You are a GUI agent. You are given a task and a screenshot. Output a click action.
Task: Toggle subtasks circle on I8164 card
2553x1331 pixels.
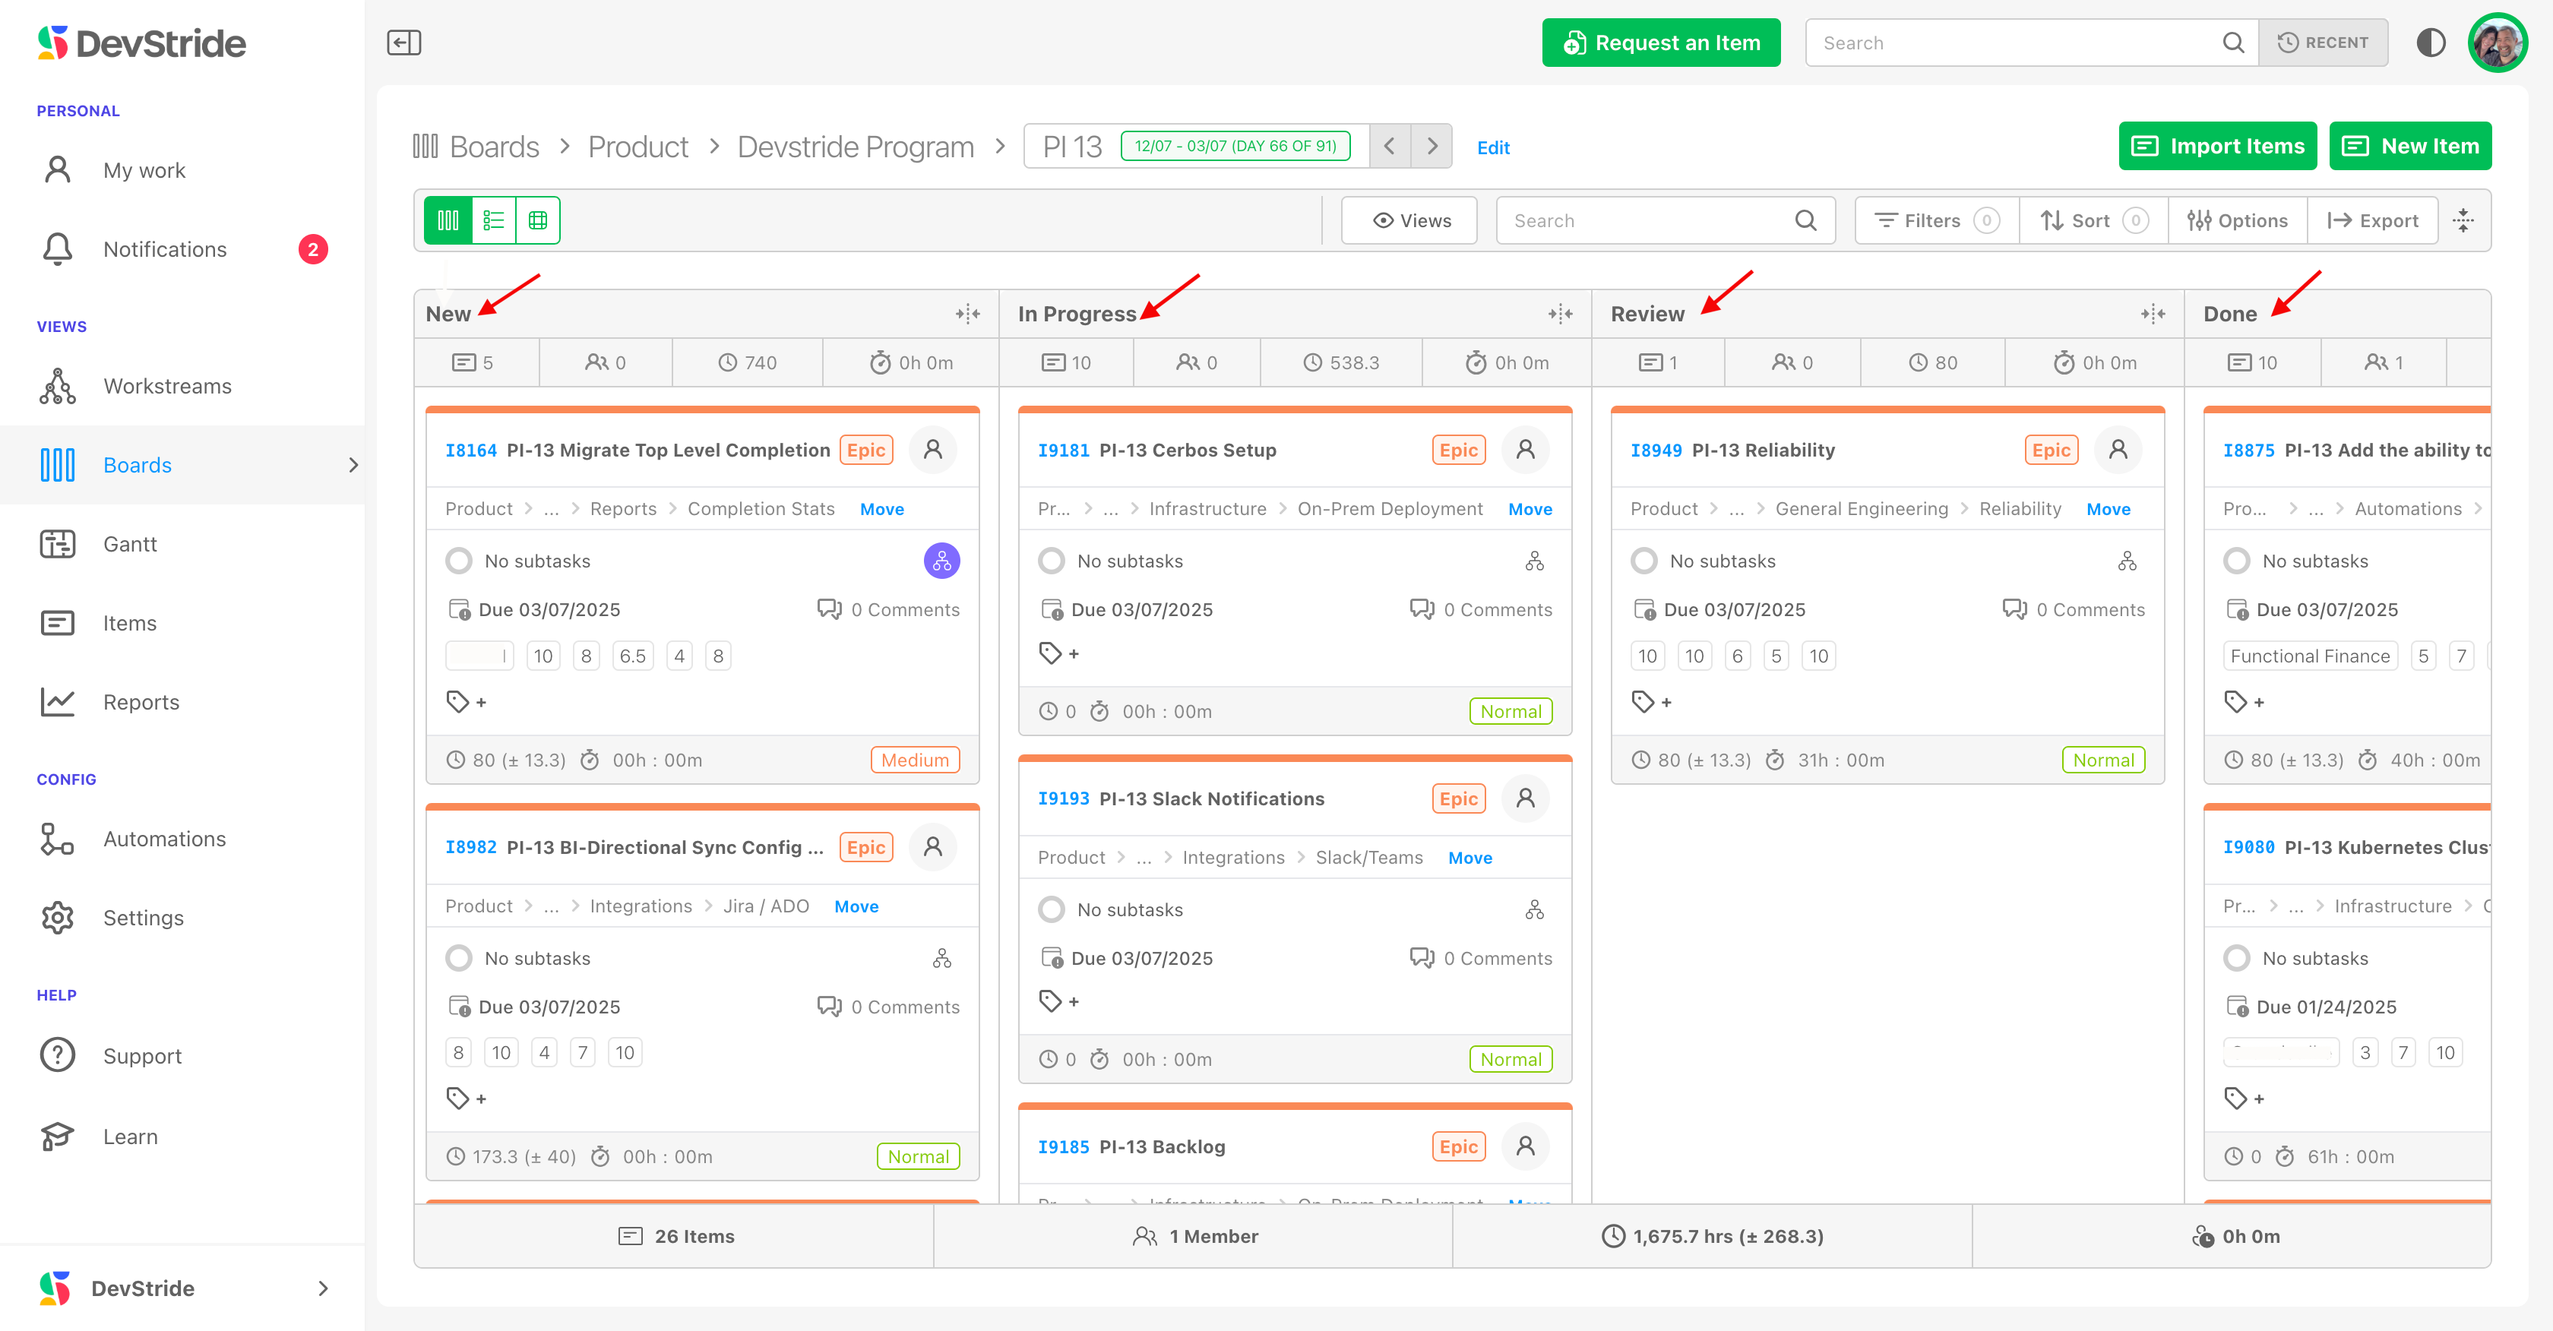pyautogui.click(x=459, y=561)
